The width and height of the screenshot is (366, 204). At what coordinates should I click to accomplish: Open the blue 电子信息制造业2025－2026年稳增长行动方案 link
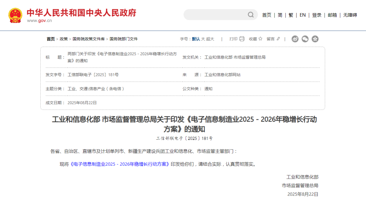click(x=120, y=164)
